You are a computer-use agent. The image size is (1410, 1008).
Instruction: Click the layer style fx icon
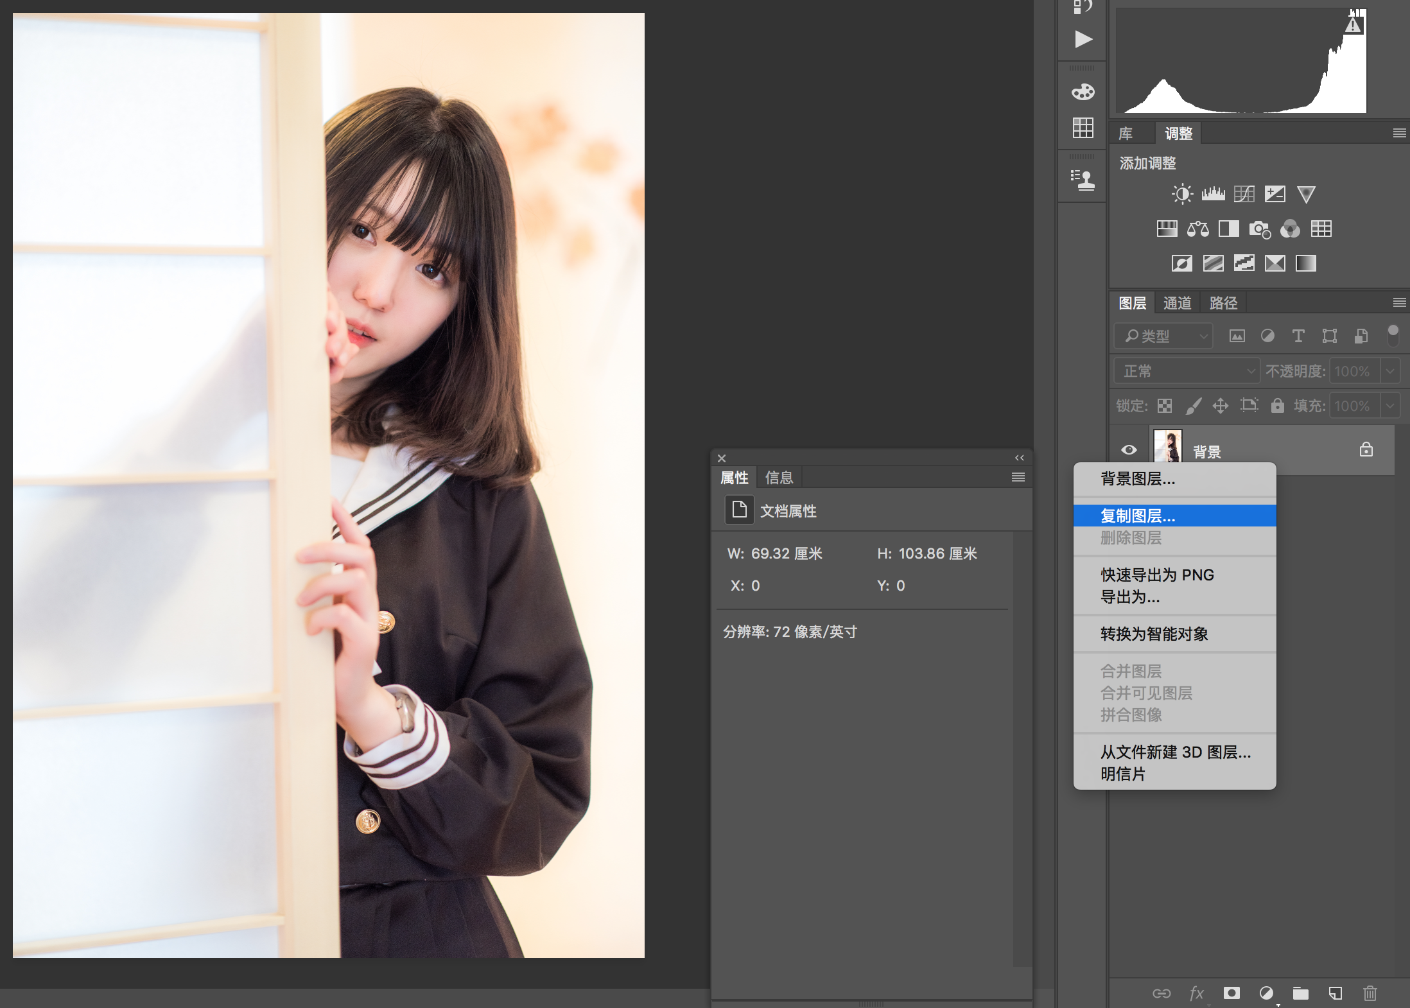pyautogui.click(x=1196, y=993)
